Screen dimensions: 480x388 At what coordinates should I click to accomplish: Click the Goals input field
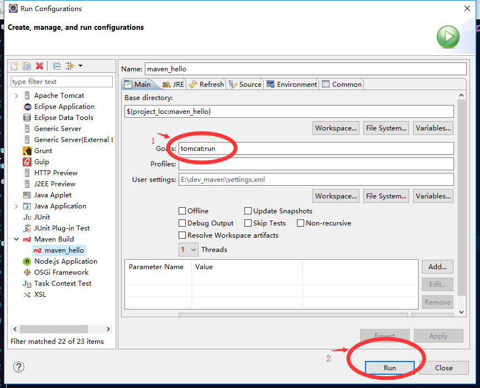click(315, 149)
